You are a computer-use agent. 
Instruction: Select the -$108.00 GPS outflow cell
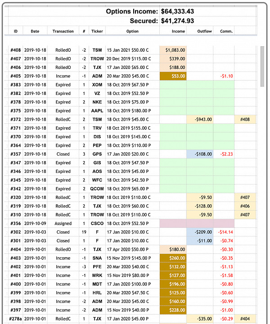point(200,154)
